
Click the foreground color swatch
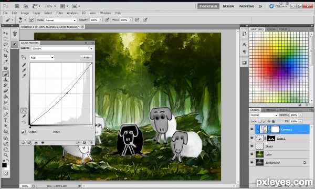4,165
